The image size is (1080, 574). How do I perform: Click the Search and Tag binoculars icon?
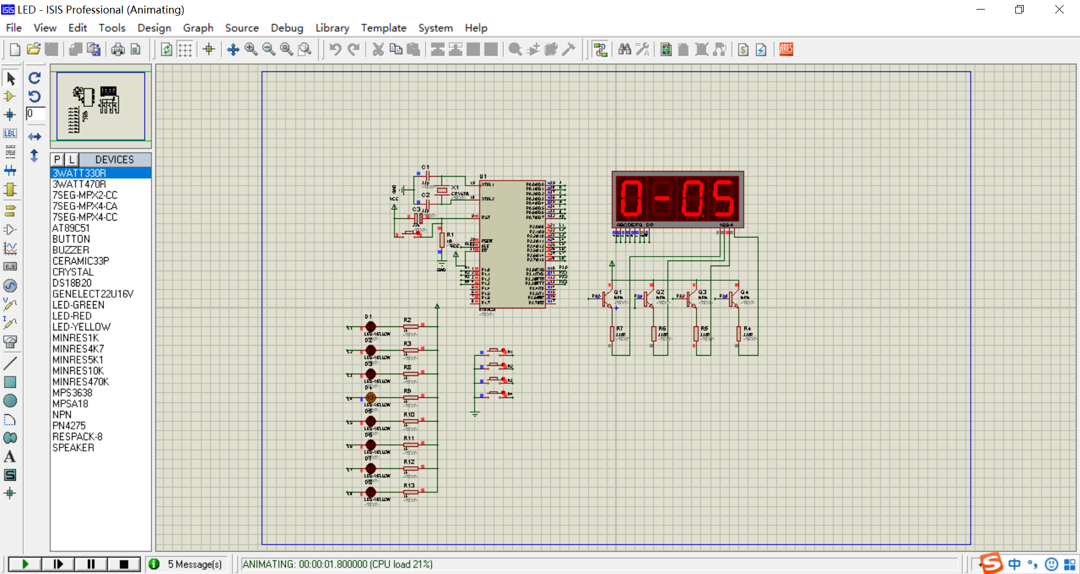[x=624, y=50]
